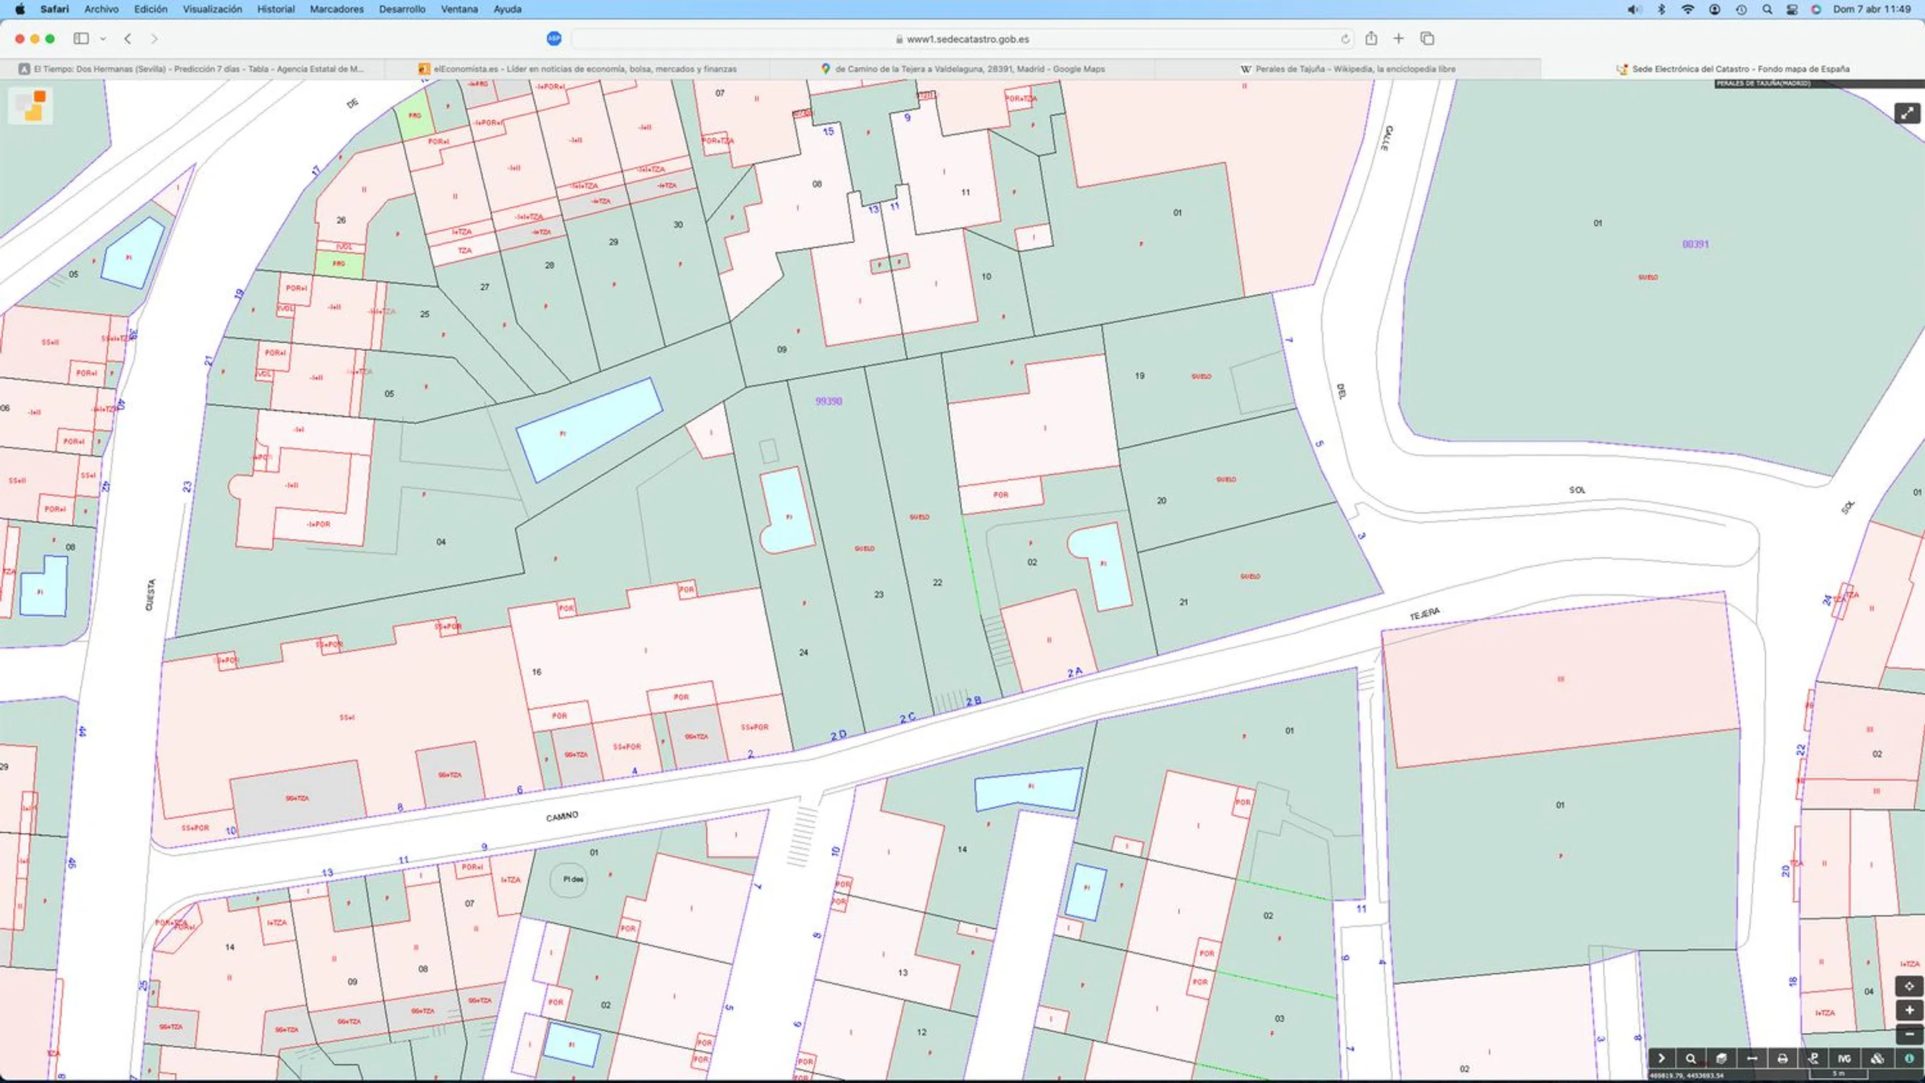Zoom in the map with plus button
The image size is (1925, 1083).
click(1908, 1011)
